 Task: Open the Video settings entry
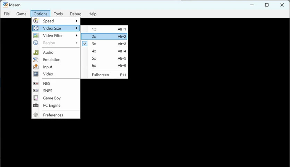point(56,74)
